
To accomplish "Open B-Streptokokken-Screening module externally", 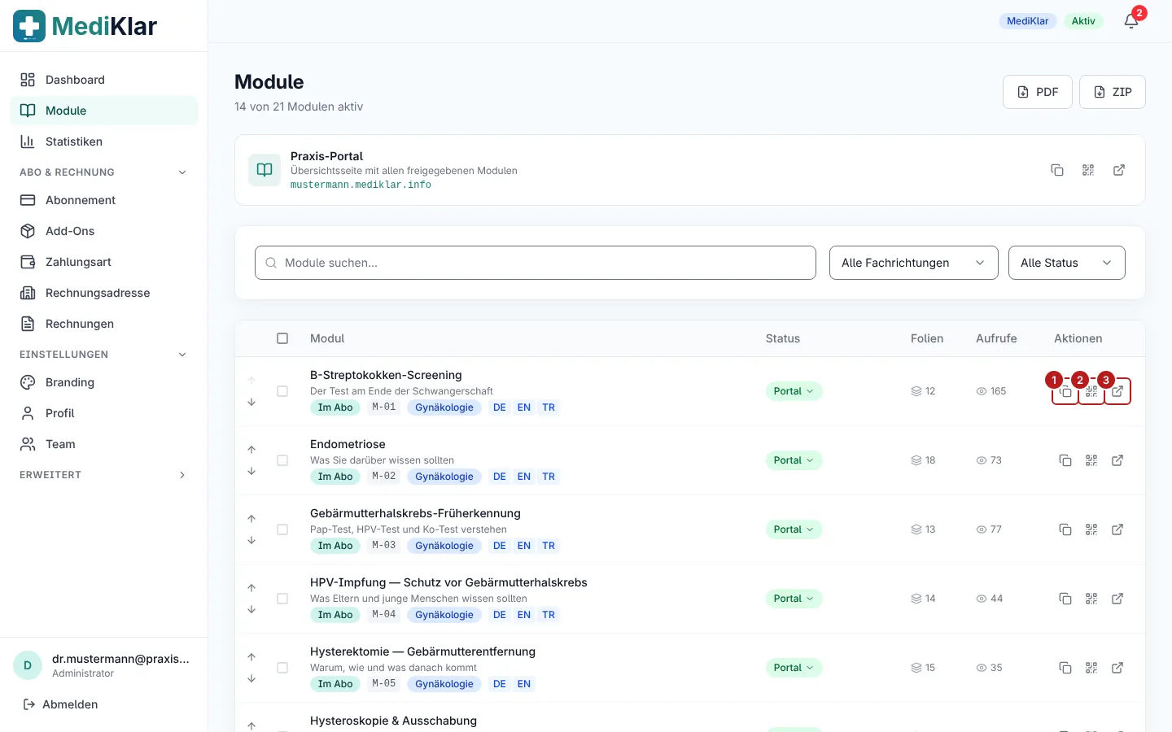I will pos(1117,391).
